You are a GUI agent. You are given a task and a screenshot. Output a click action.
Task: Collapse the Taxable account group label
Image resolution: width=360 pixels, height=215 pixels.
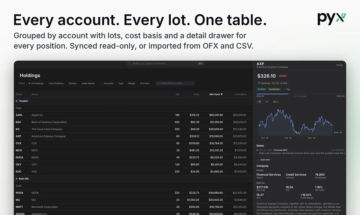tap(23, 101)
